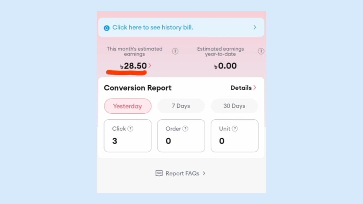Viewport: 363px width, 204px height.
Task: Click the Unit count card
Action: point(234,136)
